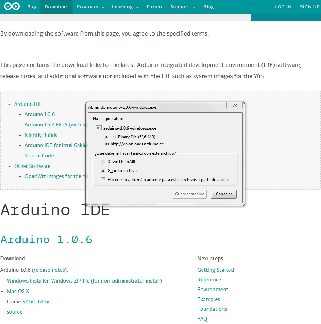
Task: Open the Buy menu item
Action: coord(32,7)
